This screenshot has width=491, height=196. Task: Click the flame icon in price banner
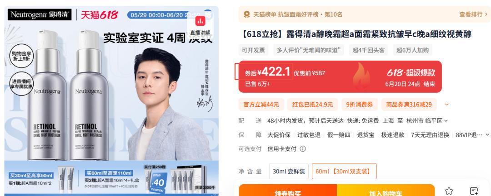pos(361,76)
